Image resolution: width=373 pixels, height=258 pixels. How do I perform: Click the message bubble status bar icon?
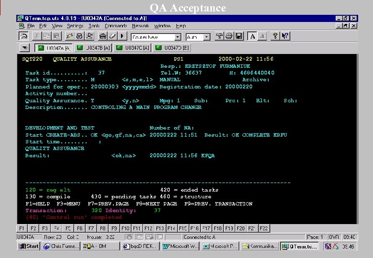[160, 237]
